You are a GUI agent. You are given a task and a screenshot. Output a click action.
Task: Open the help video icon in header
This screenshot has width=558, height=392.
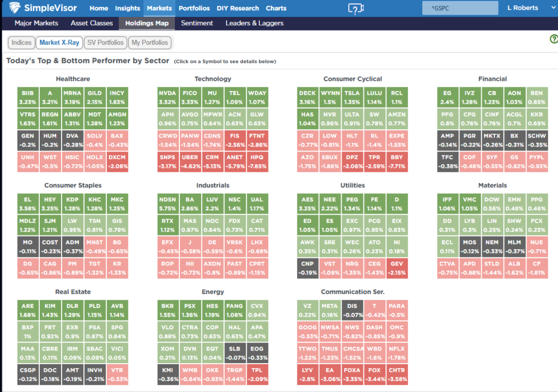355,8
